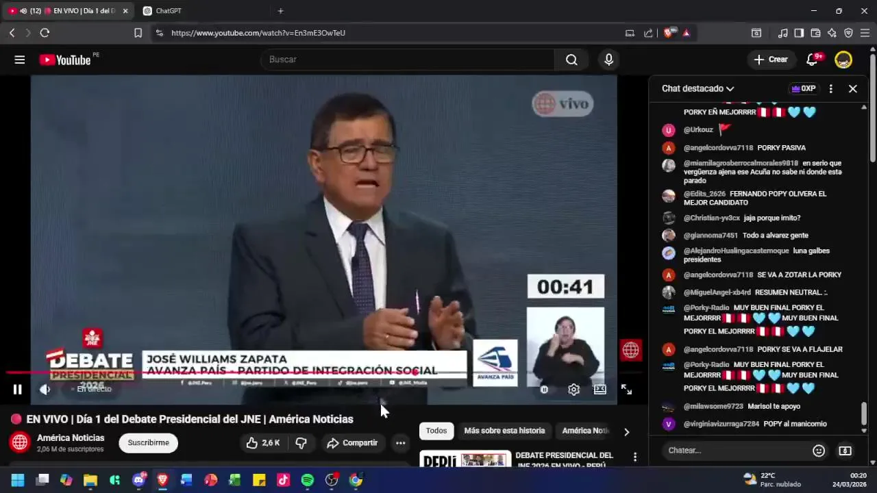Screen dimensions: 877x493
Task: Share the video via Compartir
Action: (x=352, y=443)
